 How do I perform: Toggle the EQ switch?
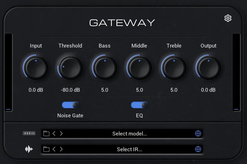click(x=140, y=105)
